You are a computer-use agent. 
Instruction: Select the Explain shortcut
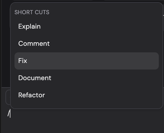30,27
